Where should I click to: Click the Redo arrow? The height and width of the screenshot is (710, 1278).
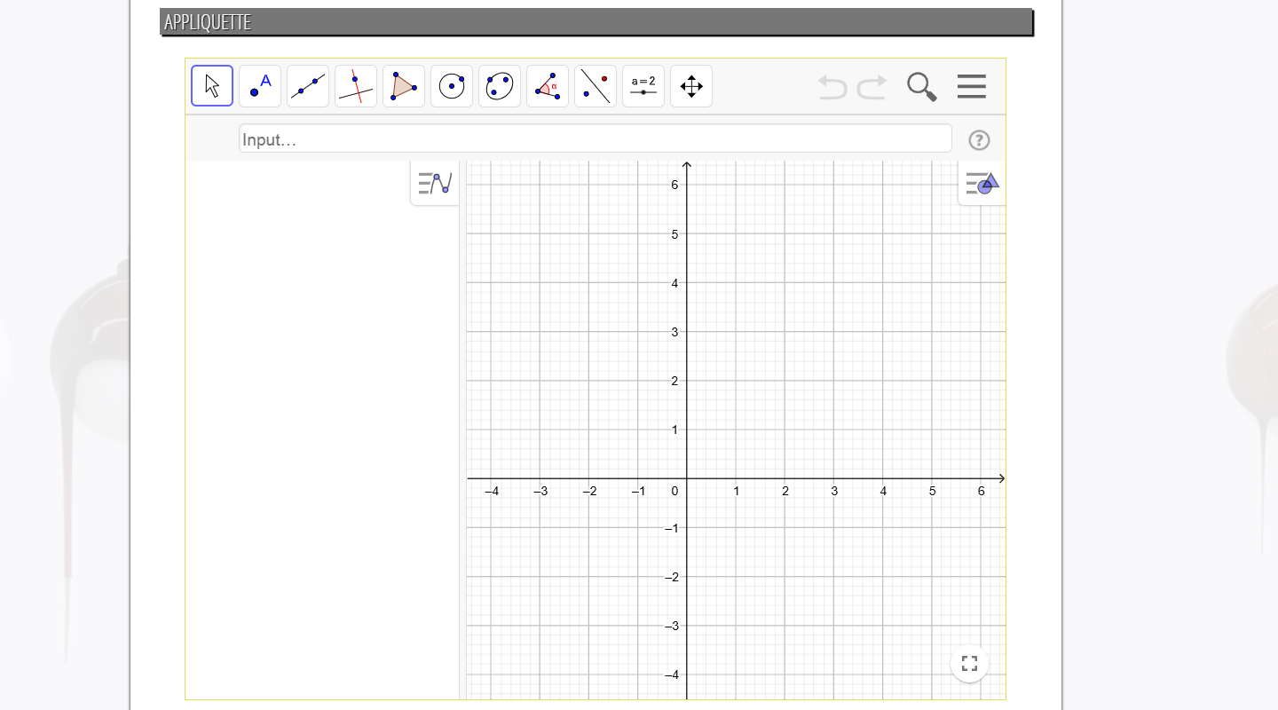tap(872, 87)
